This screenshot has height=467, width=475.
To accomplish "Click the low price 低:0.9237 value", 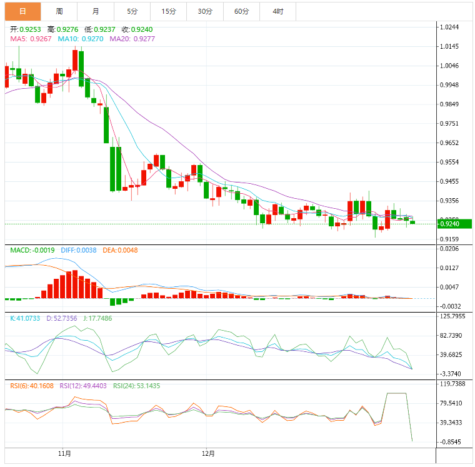I will (99, 29).
